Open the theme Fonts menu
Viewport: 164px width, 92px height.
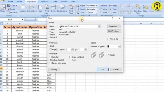(x=12, y=9)
